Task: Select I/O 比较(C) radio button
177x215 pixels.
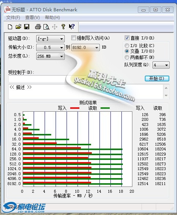Action: [127, 46]
